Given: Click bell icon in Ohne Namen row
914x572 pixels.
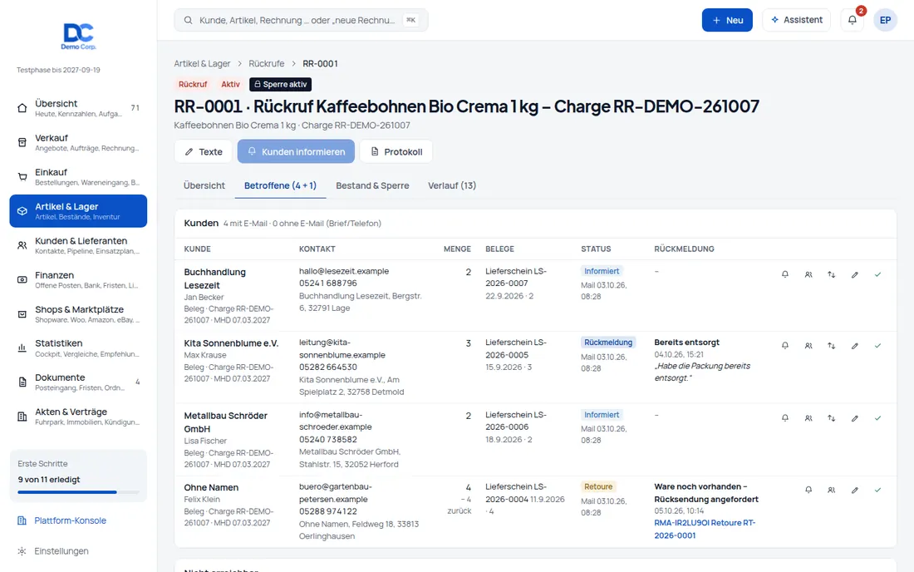Looking at the screenshot, I should pos(808,490).
